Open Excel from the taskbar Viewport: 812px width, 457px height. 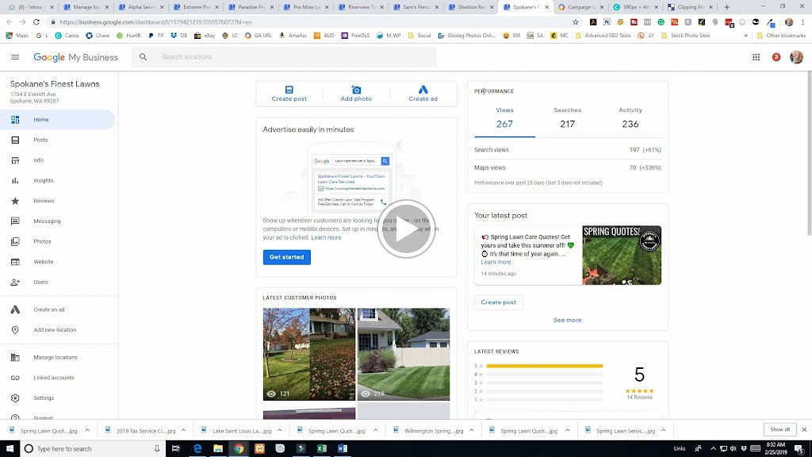click(x=322, y=449)
